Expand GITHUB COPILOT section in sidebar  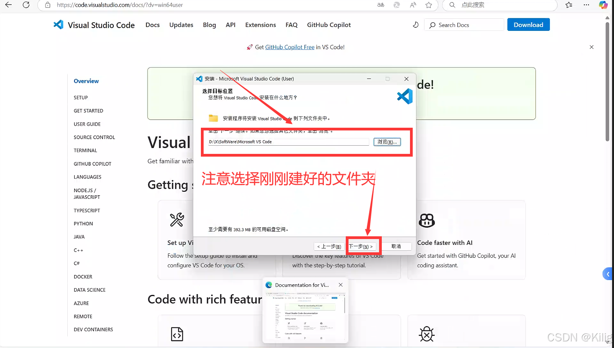coord(92,164)
